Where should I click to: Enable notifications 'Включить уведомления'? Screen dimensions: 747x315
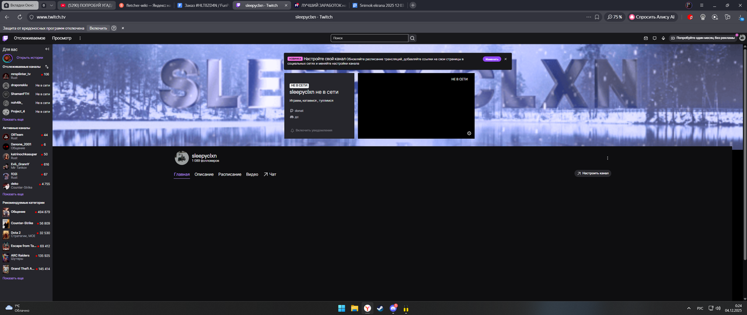click(311, 130)
